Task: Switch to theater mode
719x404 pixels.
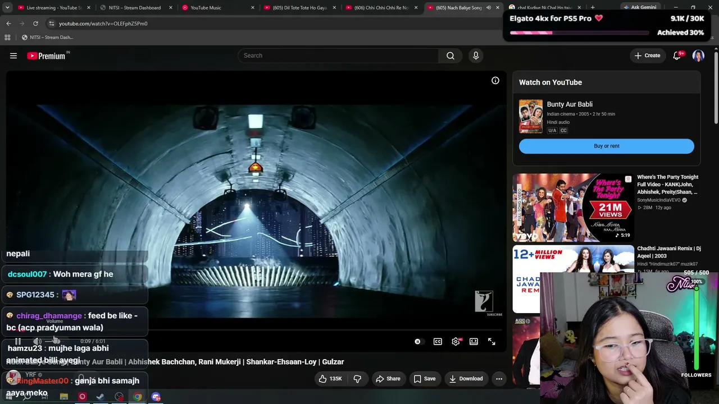Action: coord(474,341)
